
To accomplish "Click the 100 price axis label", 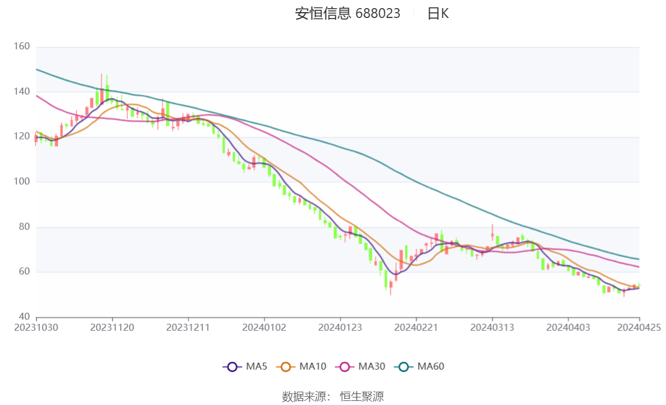I will (21, 181).
